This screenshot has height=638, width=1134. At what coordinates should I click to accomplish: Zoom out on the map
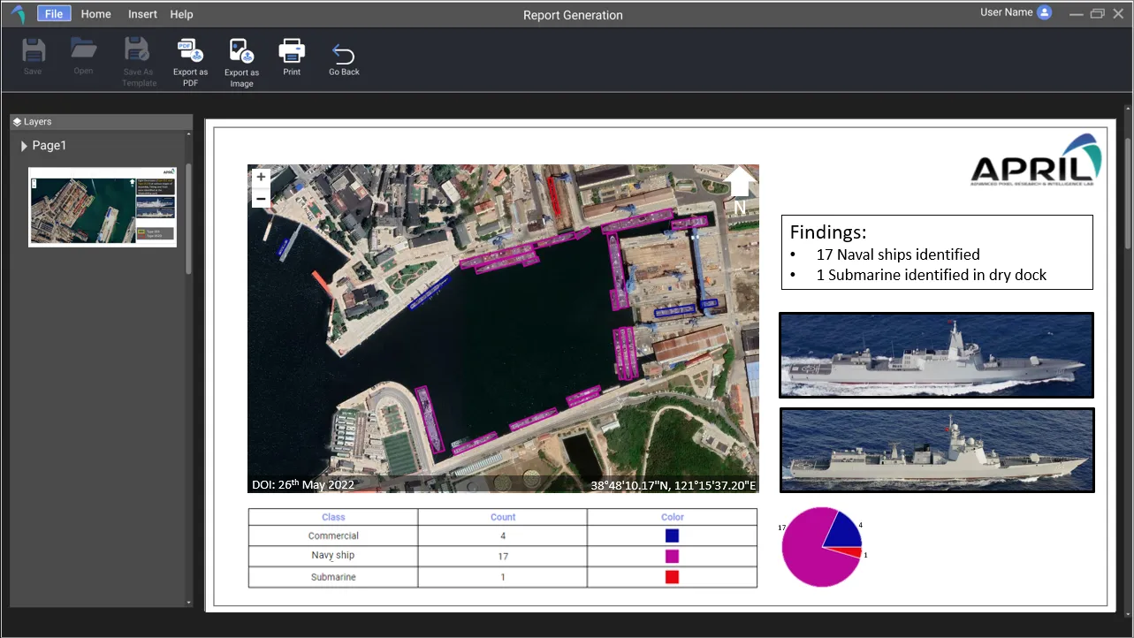(261, 199)
